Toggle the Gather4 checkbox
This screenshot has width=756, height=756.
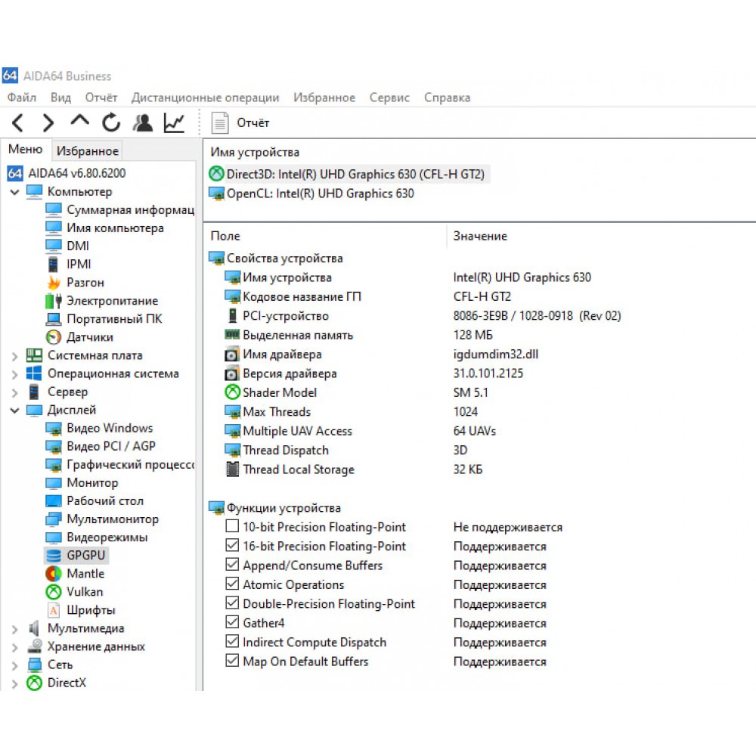coord(232,622)
